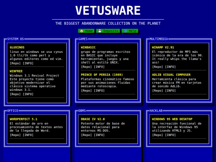216x162 pixels.
Task: Click the DBASE IV V2.0 title
Action: click(x=93, y=119)
